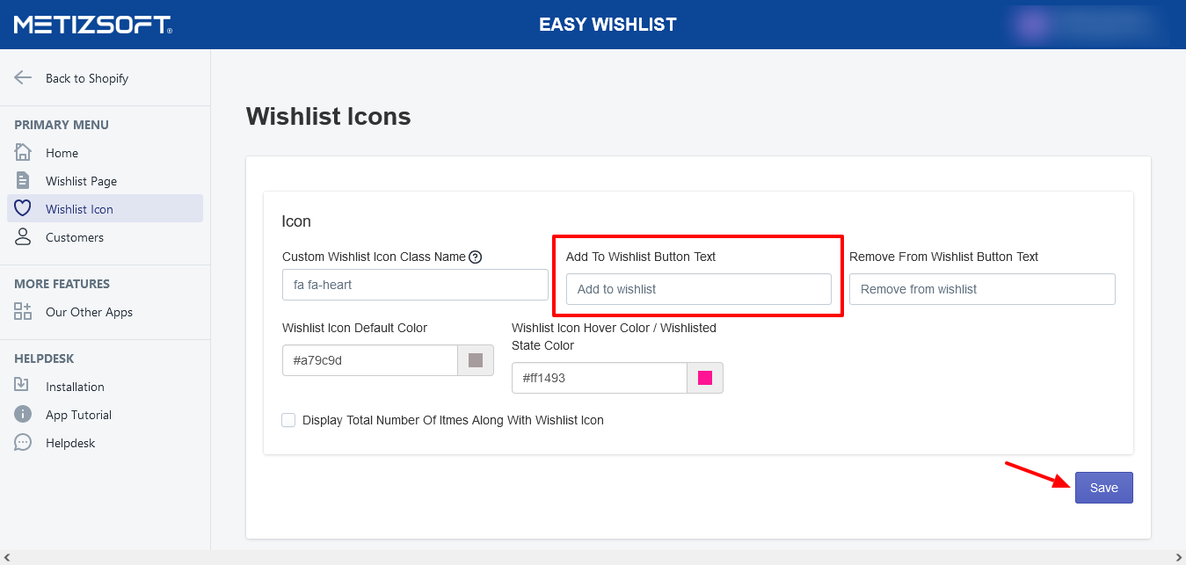Click the heart icon for Wishlist Icon
Viewport: 1186px width, 565px height.
click(23, 208)
